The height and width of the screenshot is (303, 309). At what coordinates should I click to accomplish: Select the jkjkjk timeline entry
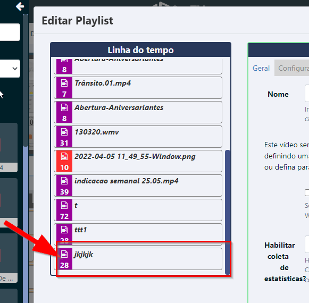coord(138,259)
